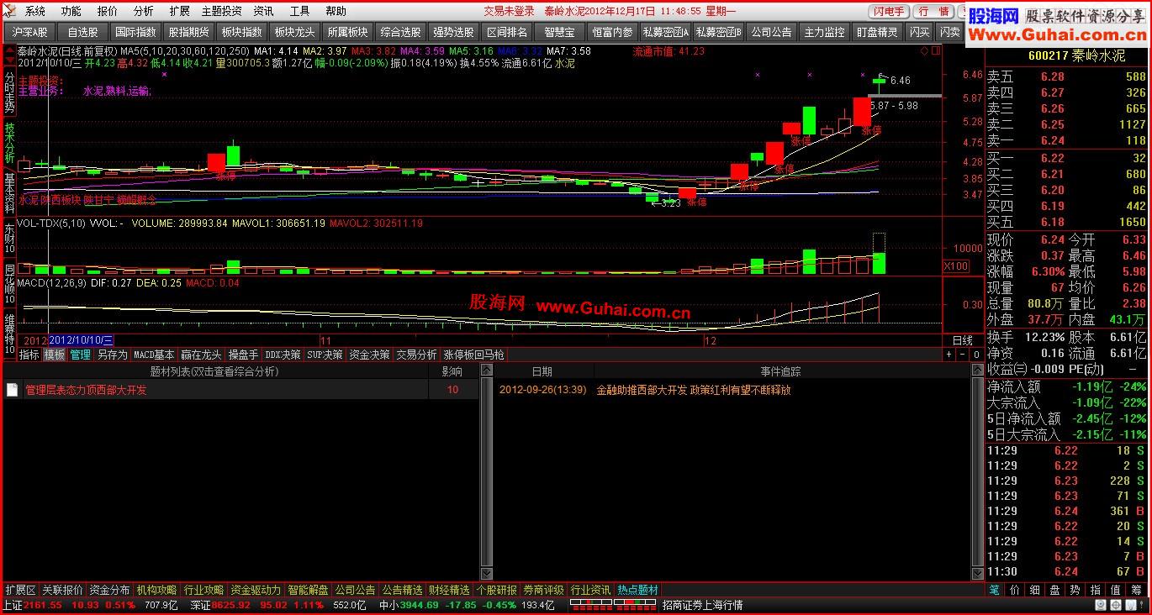Screen dimensions: 1152x615
Task: Open 资金分布 bottom tab
Action: [110, 590]
